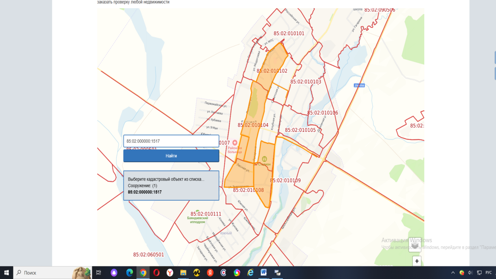Screen dimensions: 496x279
Task: Open Opera browser from the taskbar
Action: [156, 273]
